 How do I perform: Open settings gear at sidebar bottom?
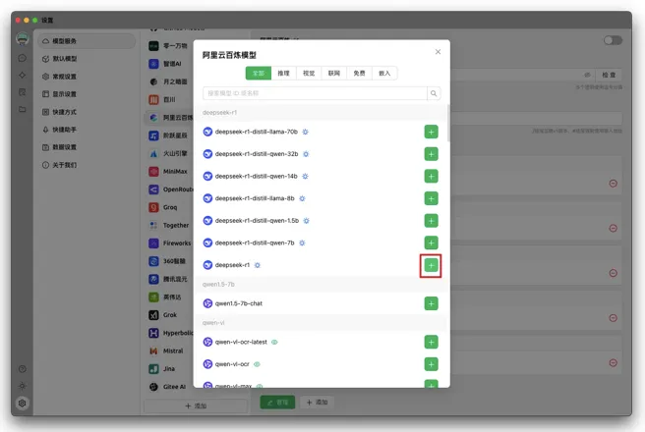23,404
